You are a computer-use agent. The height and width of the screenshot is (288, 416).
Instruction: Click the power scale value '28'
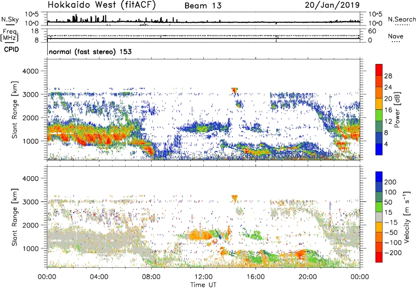click(x=388, y=76)
